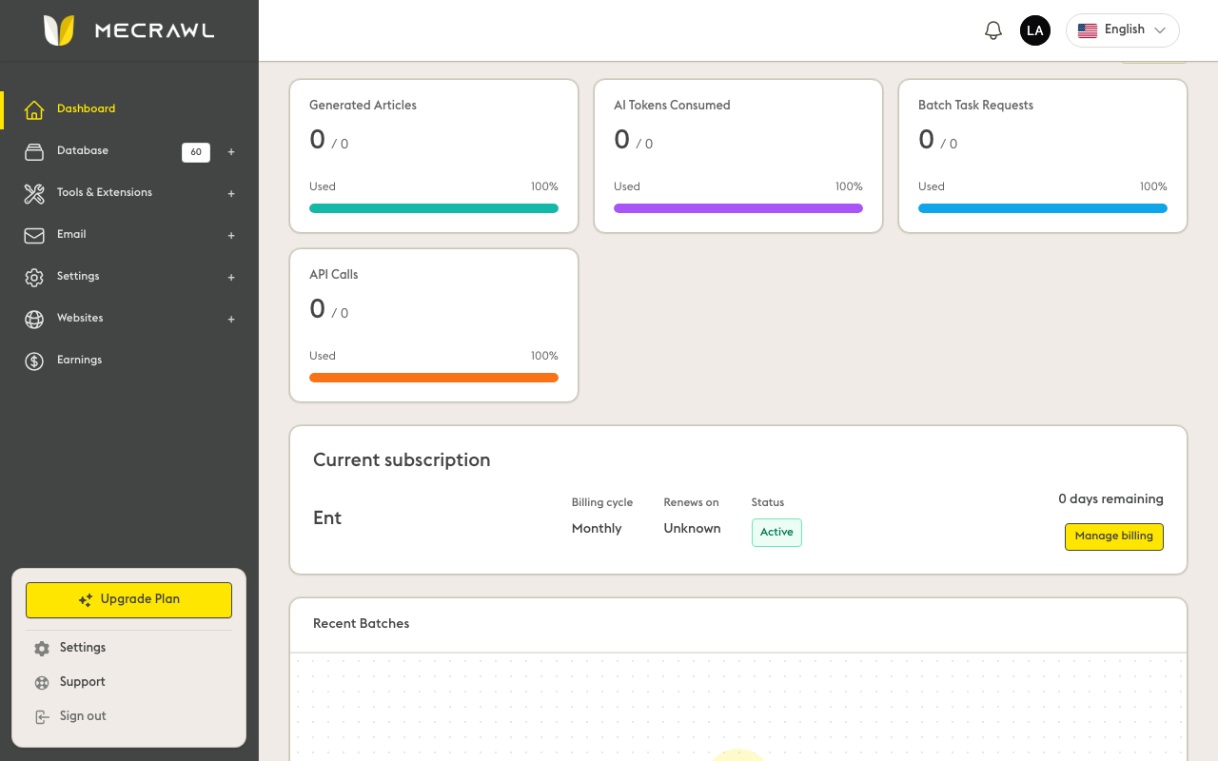Screen dimensions: 1218x761
Task: Click the Active status badge
Action: pos(776,533)
